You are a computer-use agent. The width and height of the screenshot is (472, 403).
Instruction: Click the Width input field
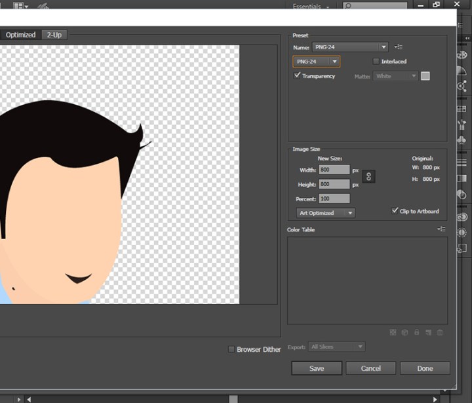tap(334, 170)
